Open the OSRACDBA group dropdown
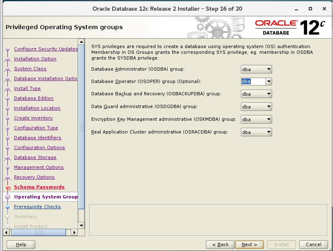Viewport: 333px width, 251px height. [257, 132]
